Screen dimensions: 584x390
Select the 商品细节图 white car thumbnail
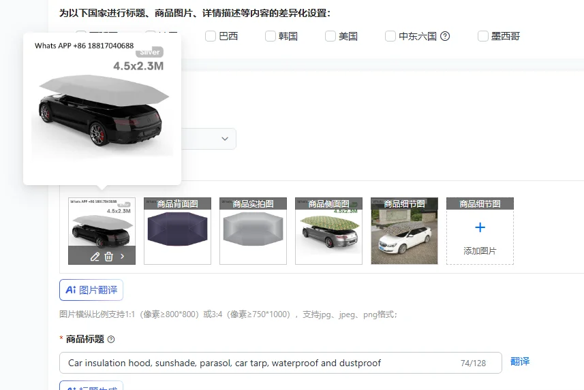point(405,231)
